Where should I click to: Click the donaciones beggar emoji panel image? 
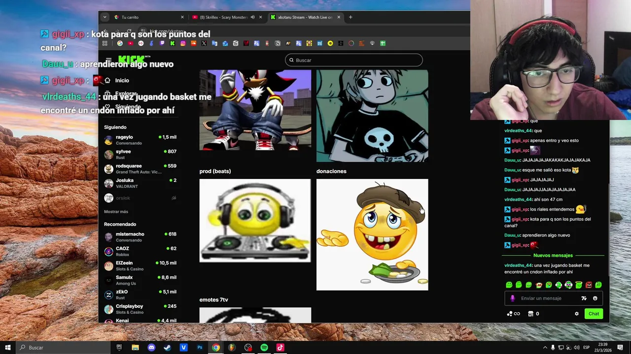tap(372, 235)
